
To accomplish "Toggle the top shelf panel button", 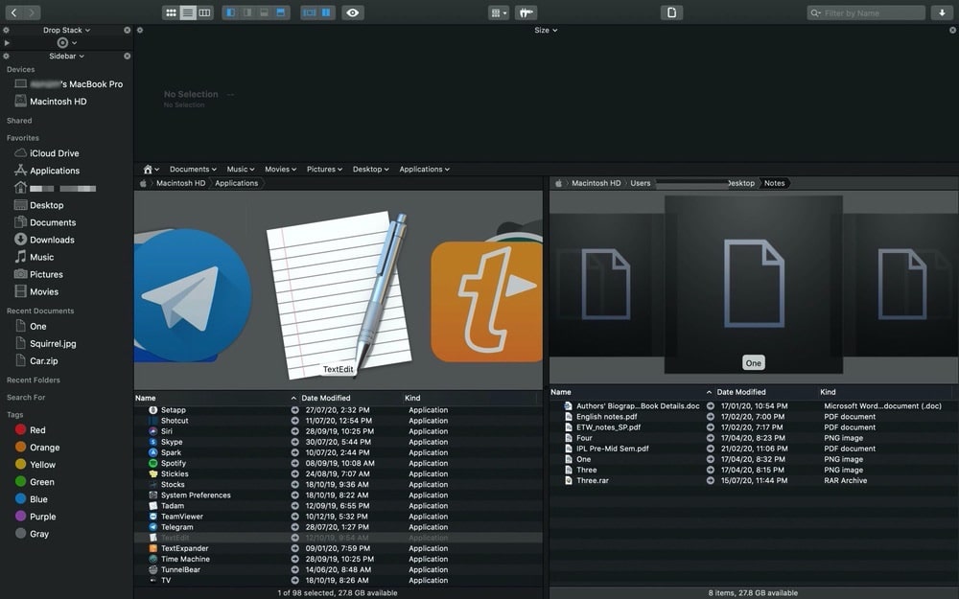I will [281, 12].
